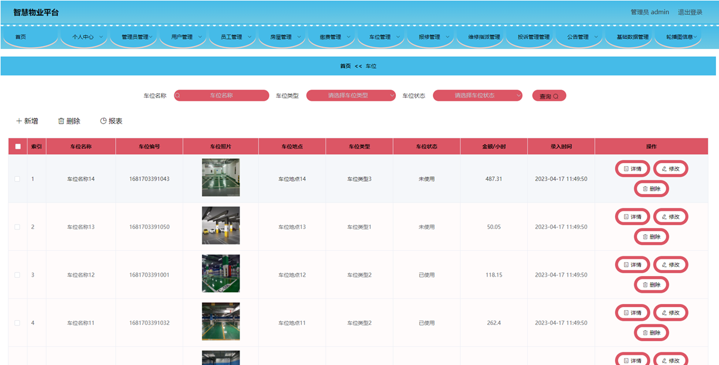
Task: Go to 首页 in the navigation bar
Action: tap(21, 37)
